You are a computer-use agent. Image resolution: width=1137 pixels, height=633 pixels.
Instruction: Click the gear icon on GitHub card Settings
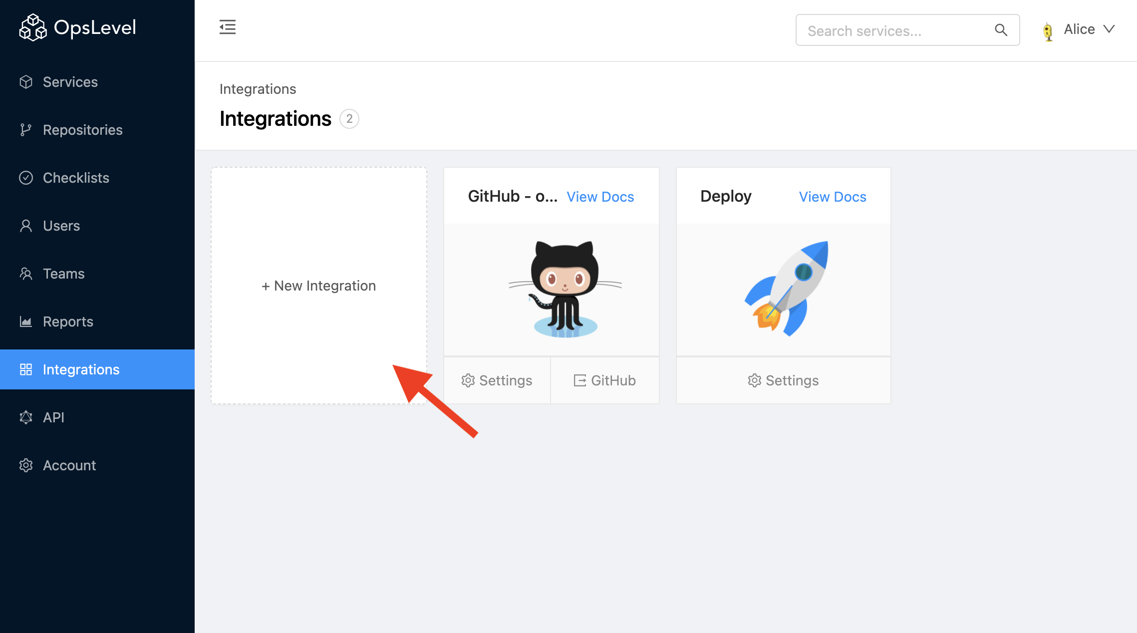point(468,380)
